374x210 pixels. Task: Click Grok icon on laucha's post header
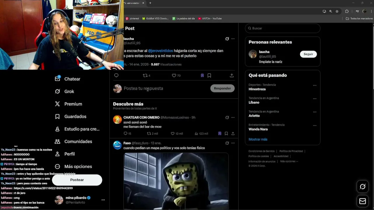click(x=227, y=39)
